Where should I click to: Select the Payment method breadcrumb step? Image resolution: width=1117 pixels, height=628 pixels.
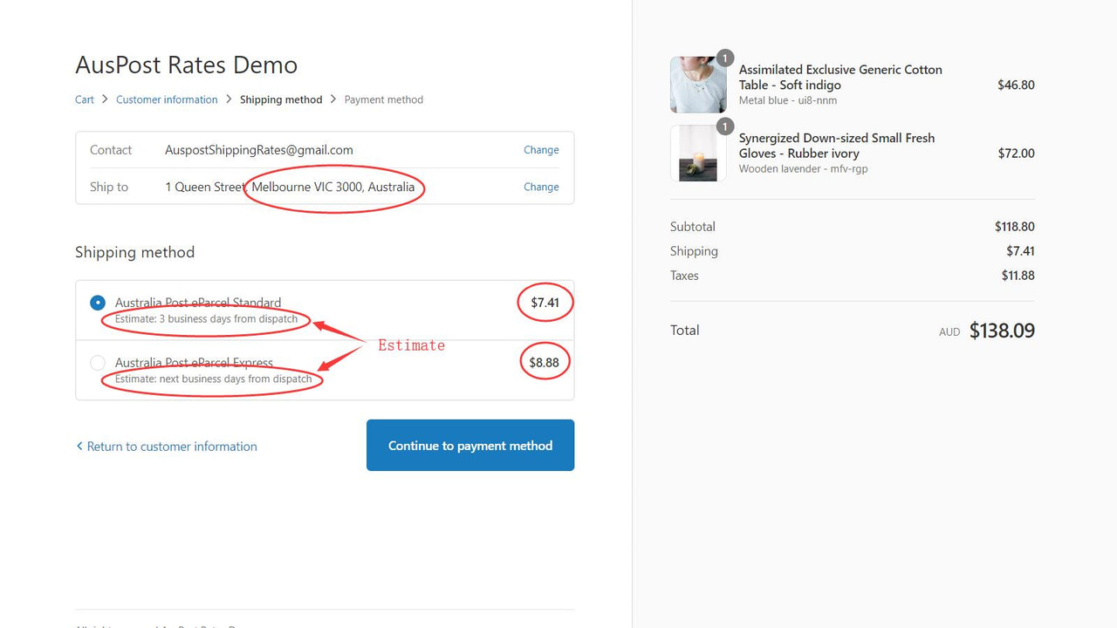click(384, 99)
